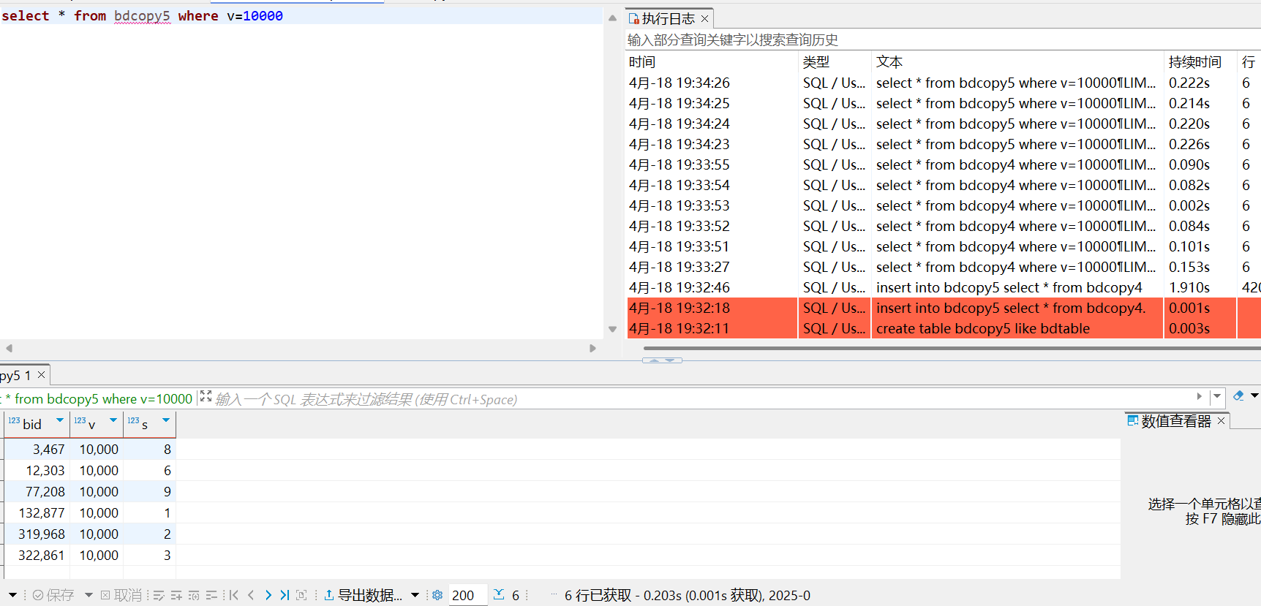Click bdcopy5 in the SQL editor
This screenshot has height=606, width=1261.
(142, 16)
